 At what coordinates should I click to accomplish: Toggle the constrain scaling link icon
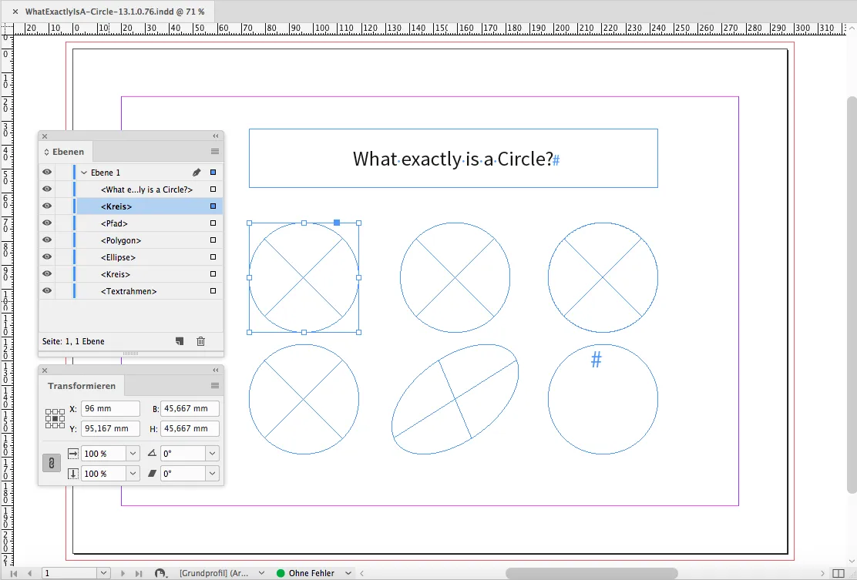pos(52,463)
